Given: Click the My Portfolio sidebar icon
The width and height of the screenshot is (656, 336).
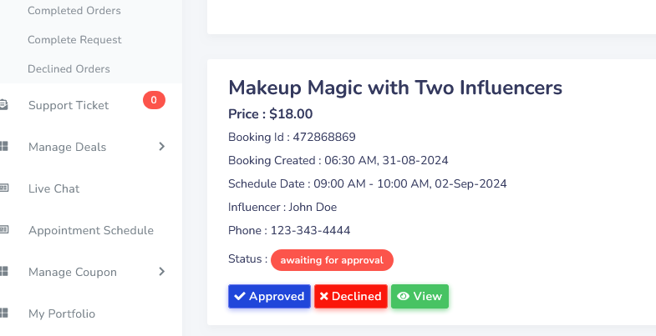Looking at the screenshot, I should pyautogui.click(x=4, y=313).
